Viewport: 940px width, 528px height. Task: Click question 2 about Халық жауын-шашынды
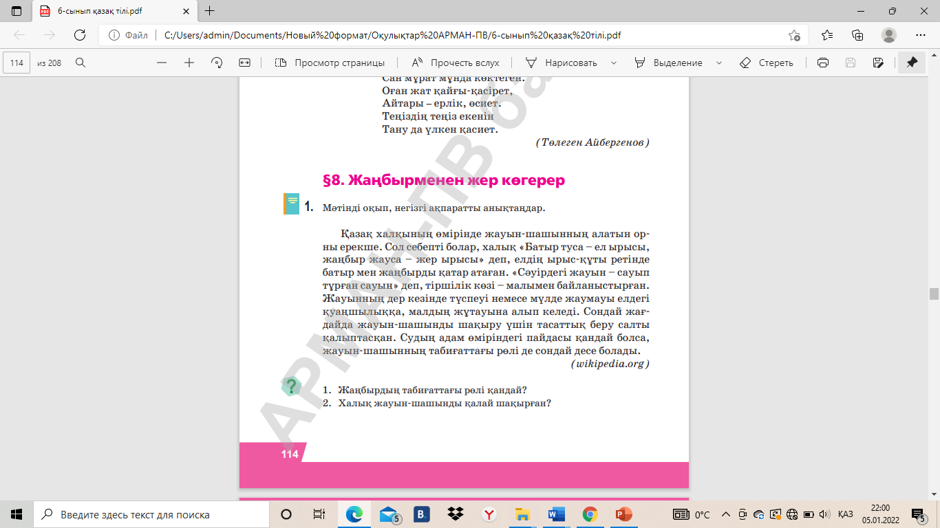(437, 403)
